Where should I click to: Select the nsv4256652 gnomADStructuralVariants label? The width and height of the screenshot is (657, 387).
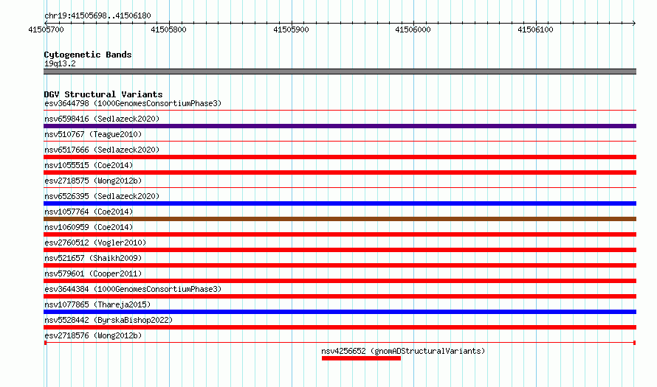[x=403, y=351]
